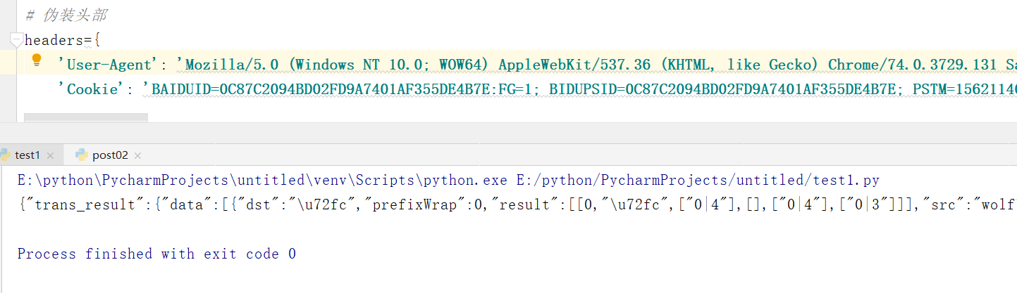Screen dimensions: 1017x293
Task: Click the Python icon on post02 tab
Action: tap(81, 155)
